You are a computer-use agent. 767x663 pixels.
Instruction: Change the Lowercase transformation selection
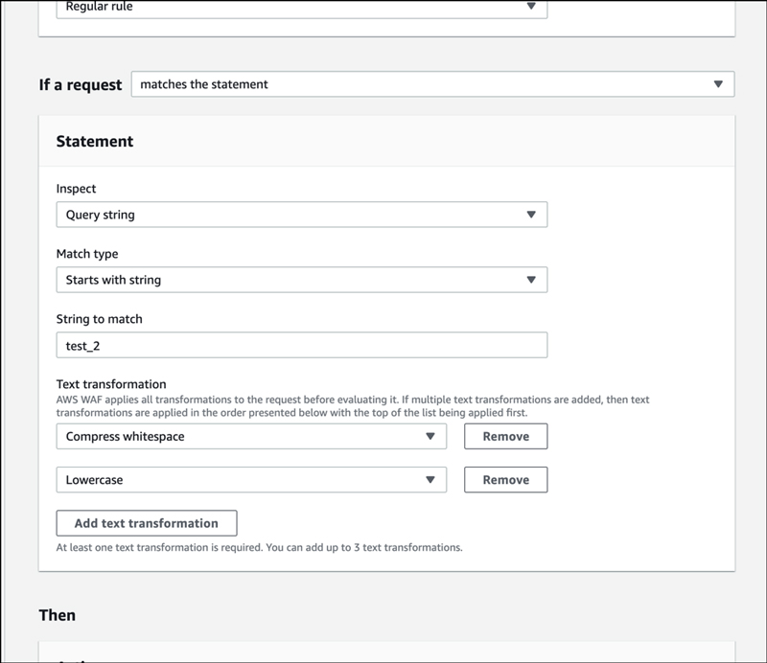[250, 479]
